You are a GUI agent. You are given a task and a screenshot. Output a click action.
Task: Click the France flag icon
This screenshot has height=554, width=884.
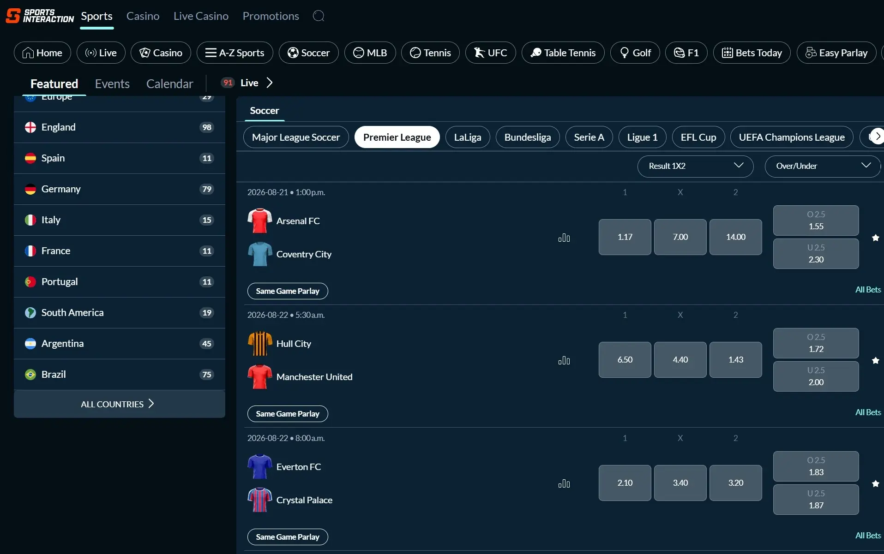[30, 251]
